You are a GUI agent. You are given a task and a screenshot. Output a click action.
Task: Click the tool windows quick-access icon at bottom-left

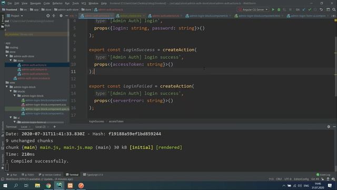click(2, 179)
